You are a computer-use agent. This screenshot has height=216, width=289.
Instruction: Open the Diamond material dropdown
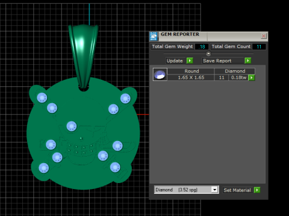(214, 190)
